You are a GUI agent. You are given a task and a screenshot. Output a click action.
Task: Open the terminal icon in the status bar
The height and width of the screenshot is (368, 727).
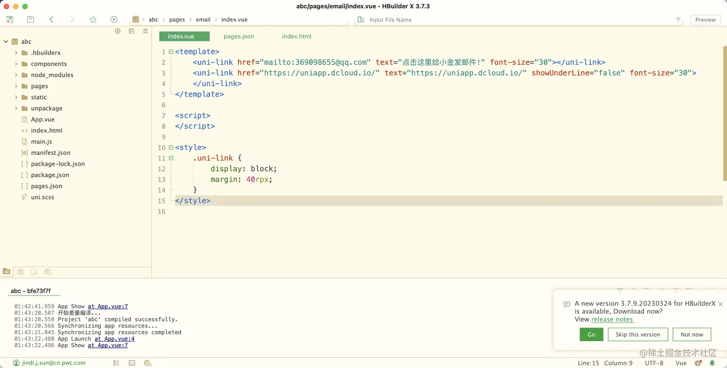(132, 363)
